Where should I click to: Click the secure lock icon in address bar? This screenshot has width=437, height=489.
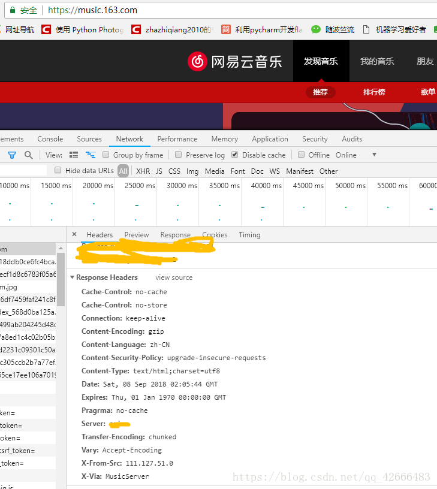point(13,10)
